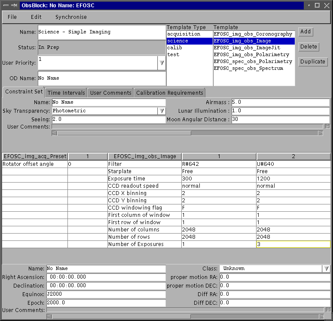Select EFOSC_img_obs_Polarimetry in the template list
Image resolution: width=333 pixels, height=321 pixels.
pos(251,54)
